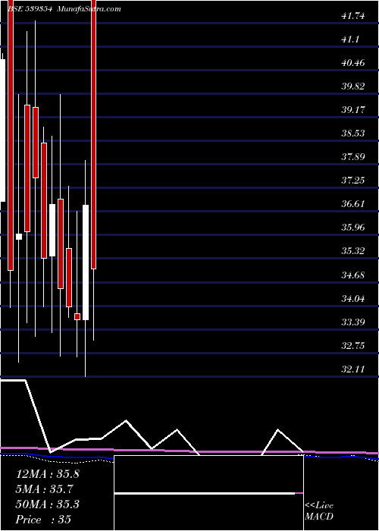The image size is (379, 531).
Task: Click the 40.46 price axis label
Action: [x=353, y=63]
